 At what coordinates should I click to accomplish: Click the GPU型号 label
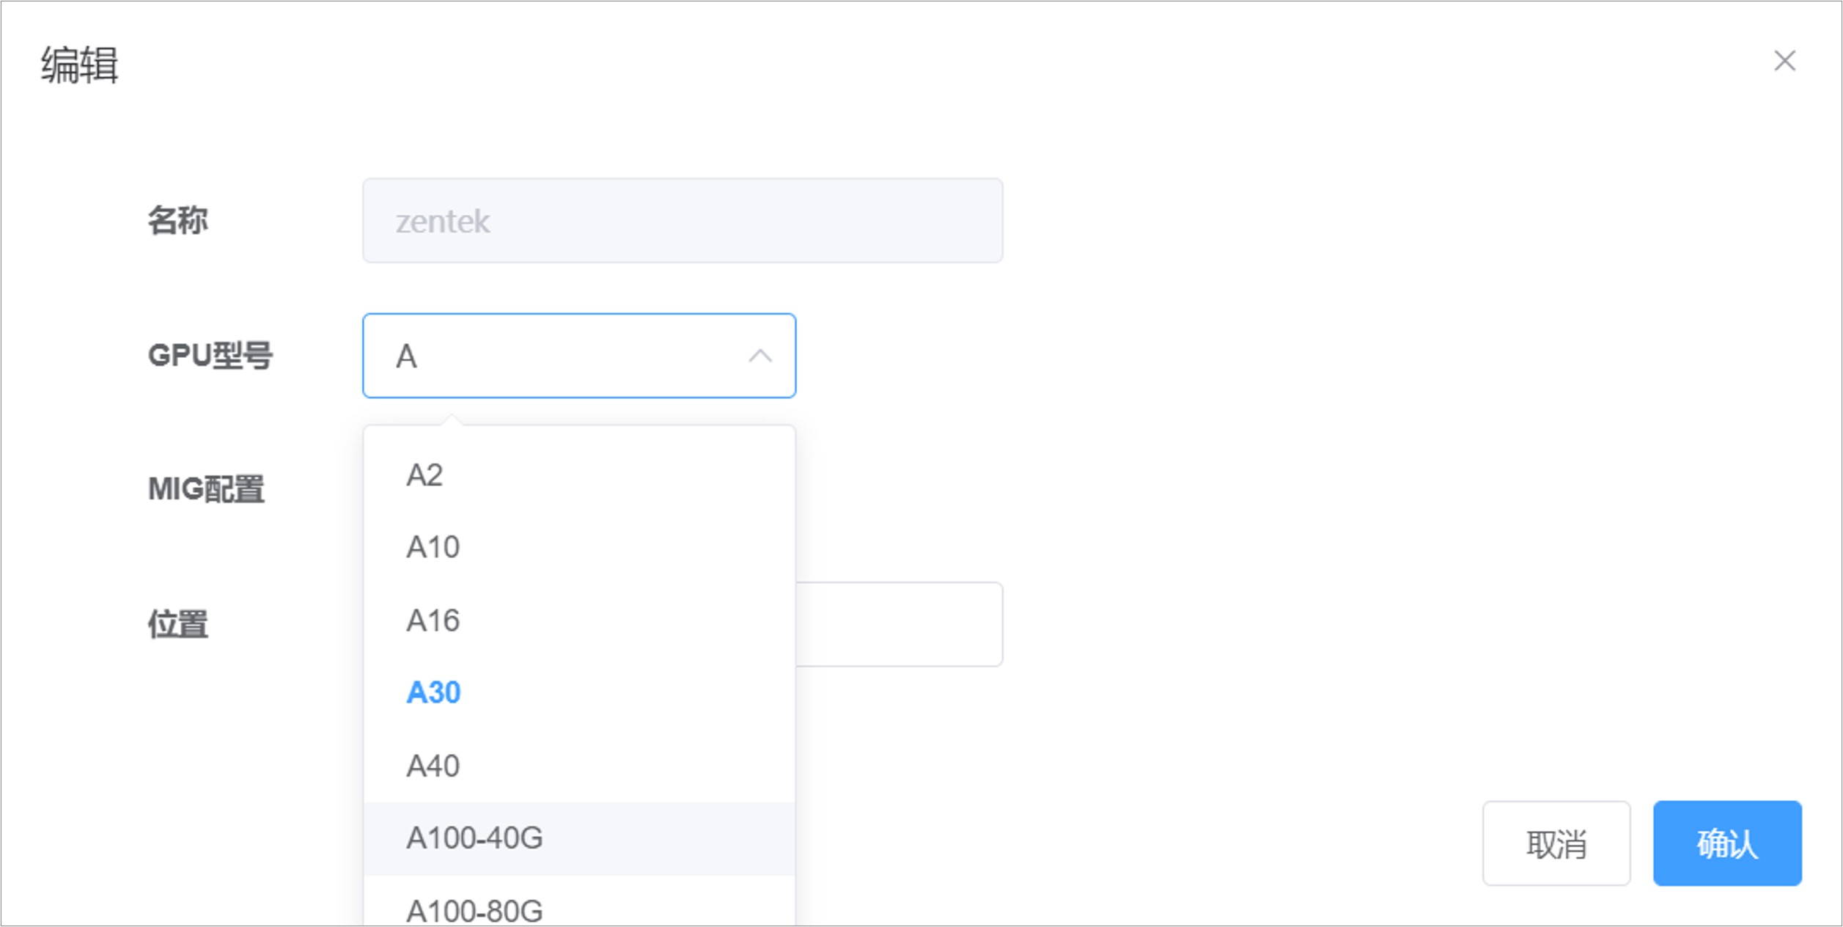[x=210, y=356]
